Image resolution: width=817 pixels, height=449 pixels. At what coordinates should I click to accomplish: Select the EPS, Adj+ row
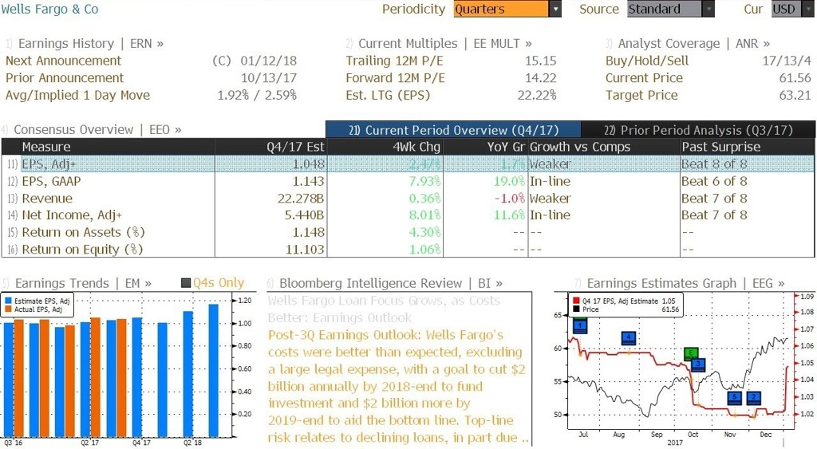pos(408,164)
